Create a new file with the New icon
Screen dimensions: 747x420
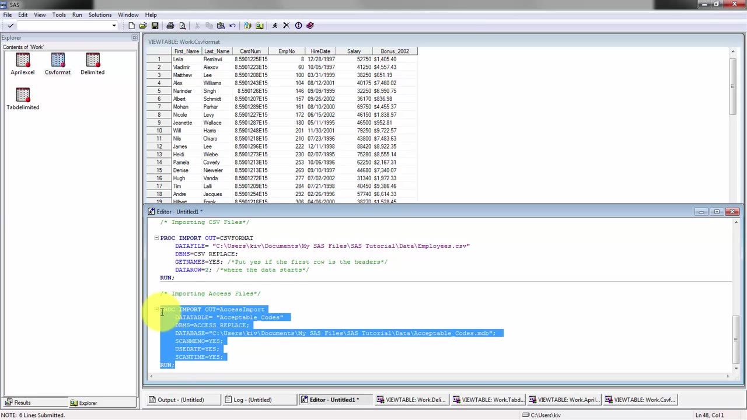click(131, 26)
